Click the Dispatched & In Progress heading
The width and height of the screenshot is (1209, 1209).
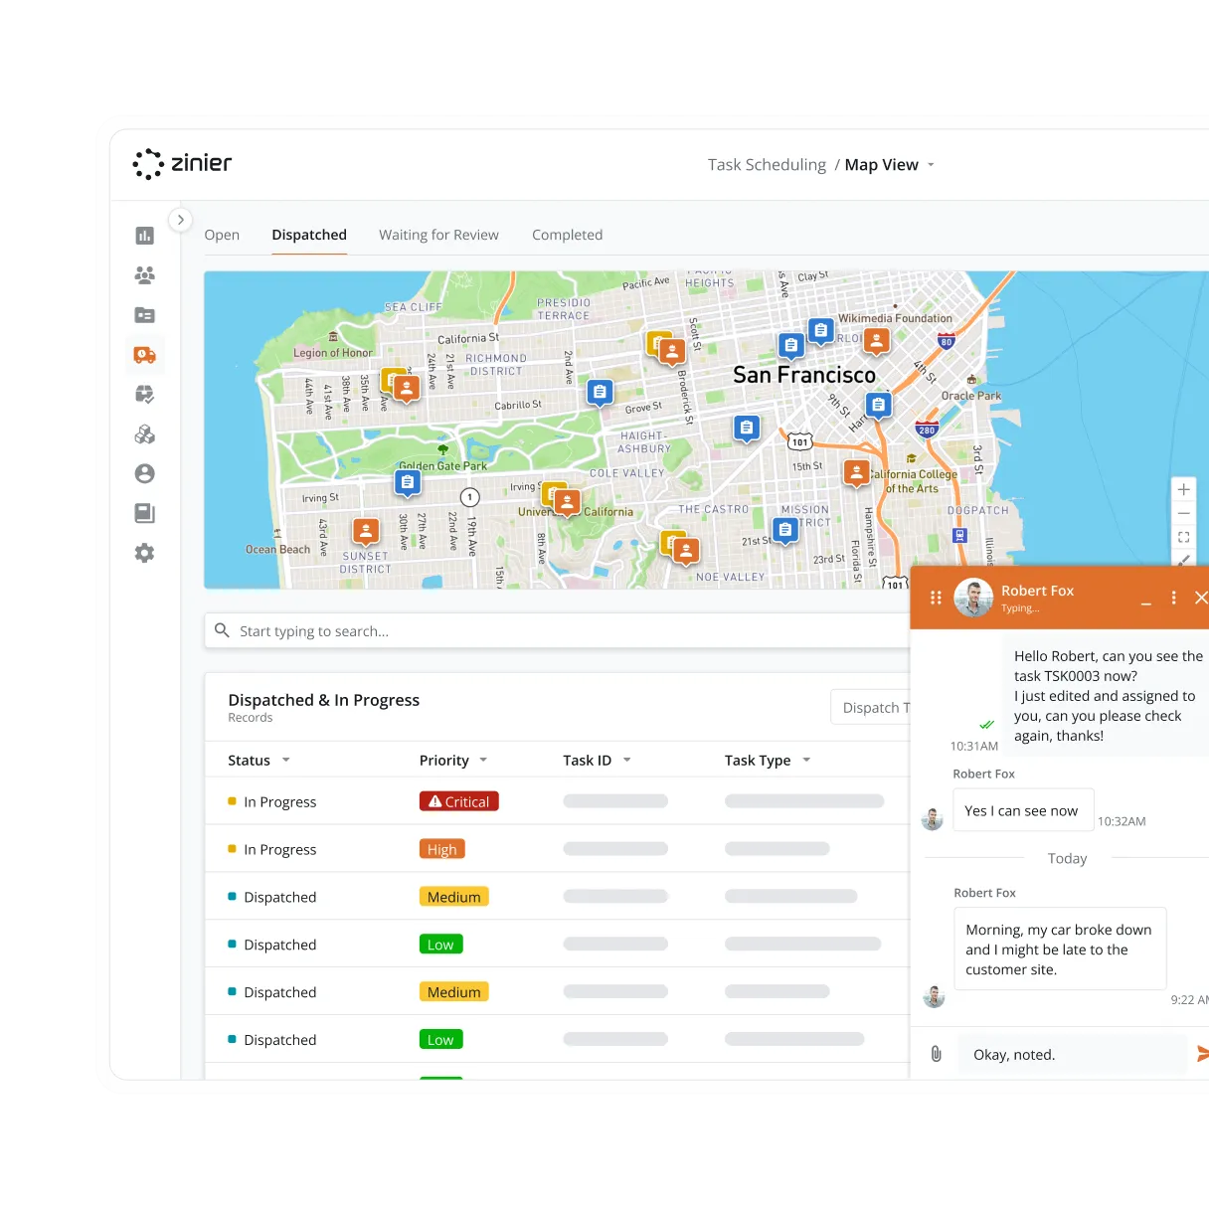tap(324, 700)
